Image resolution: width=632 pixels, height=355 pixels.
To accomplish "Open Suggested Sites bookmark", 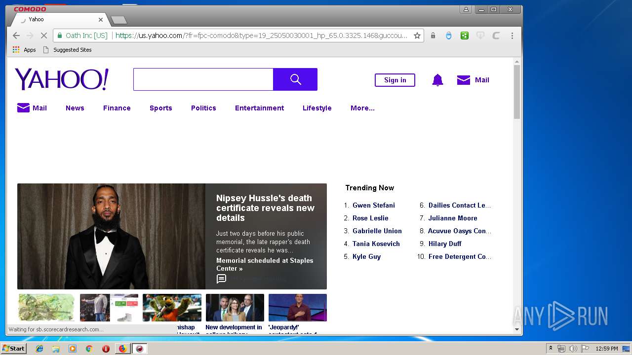I will click(68, 50).
